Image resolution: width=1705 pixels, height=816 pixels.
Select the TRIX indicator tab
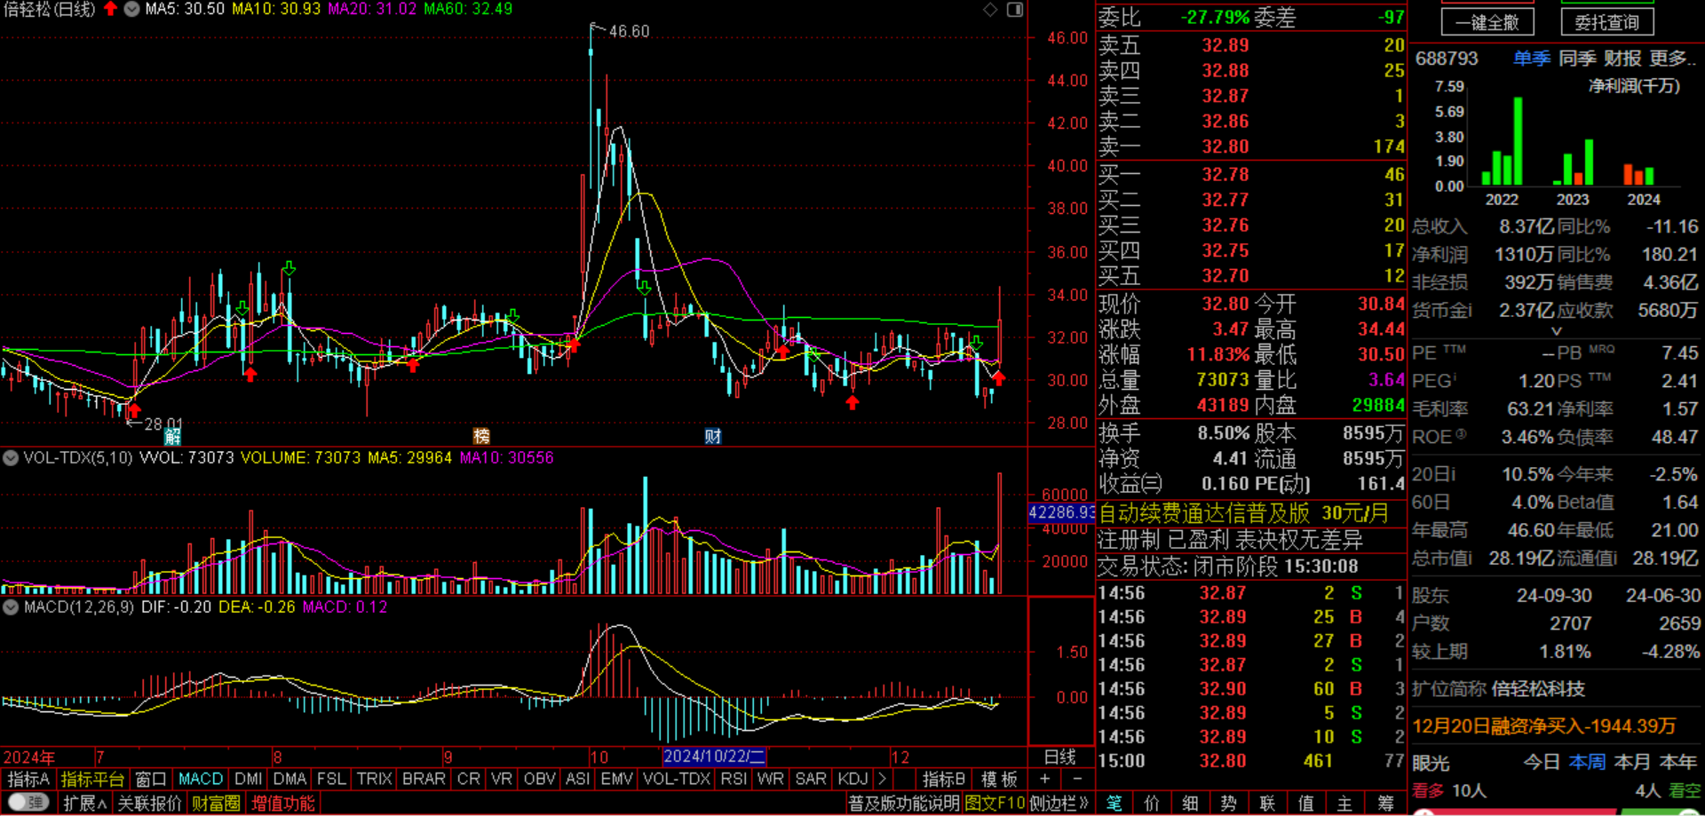[x=374, y=779]
